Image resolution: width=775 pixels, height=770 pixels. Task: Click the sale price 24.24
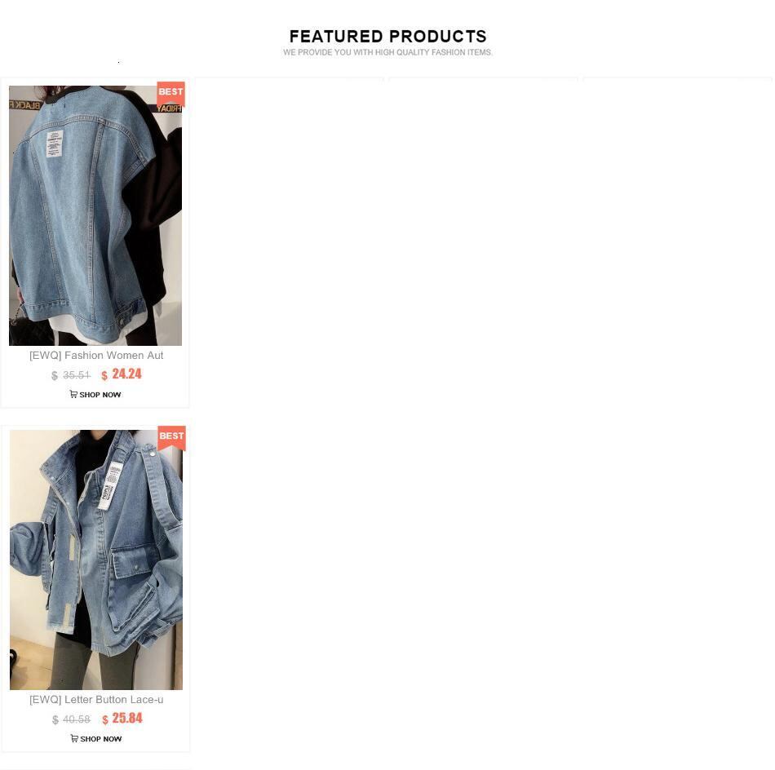click(126, 374)
